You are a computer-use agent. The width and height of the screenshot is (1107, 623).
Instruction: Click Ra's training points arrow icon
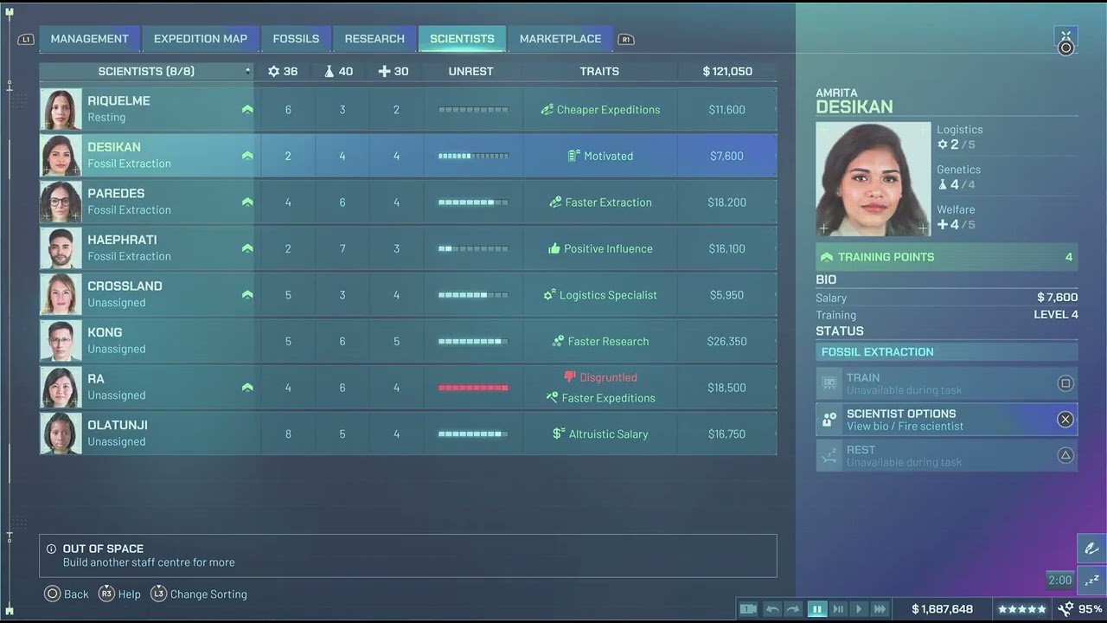pyautogui.click(x=247, y=388)
